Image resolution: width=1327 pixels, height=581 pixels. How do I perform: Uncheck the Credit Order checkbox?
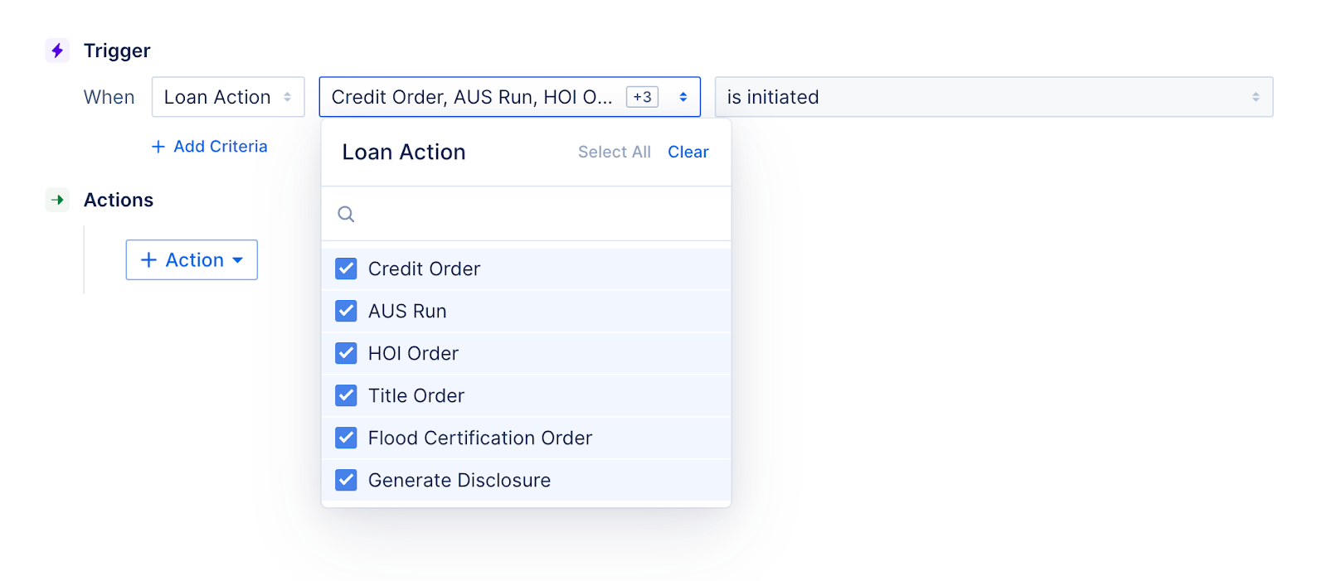(346, 269)
